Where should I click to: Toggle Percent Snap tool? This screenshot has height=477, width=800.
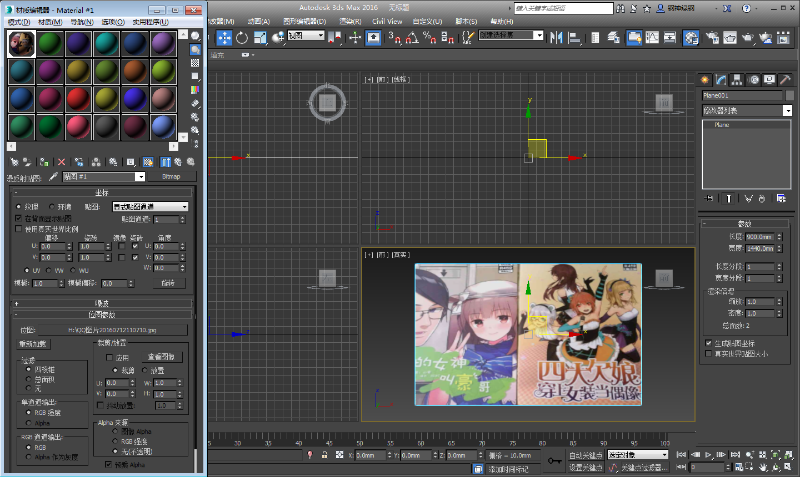click(429, 38)
